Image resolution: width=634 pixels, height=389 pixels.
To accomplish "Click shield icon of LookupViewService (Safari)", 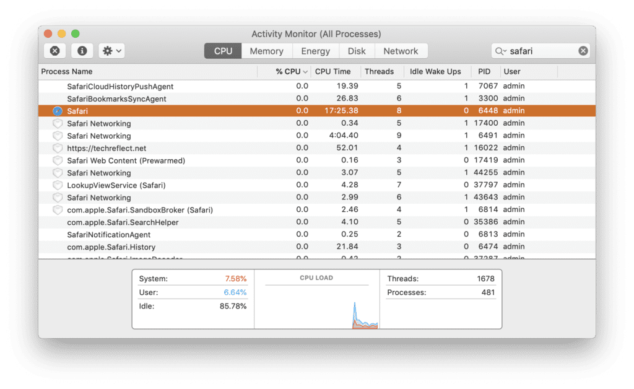I will point(58,185).
